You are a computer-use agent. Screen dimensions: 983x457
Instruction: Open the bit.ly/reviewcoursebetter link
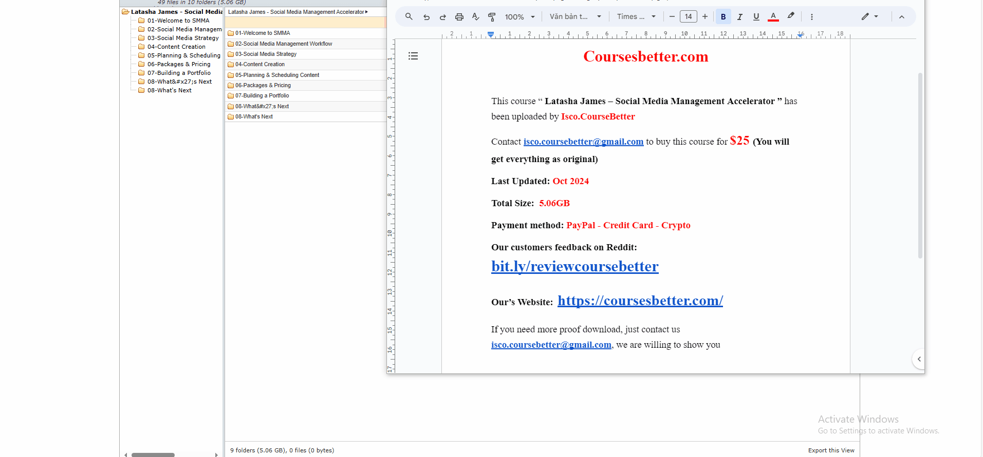tap(574, 267)
